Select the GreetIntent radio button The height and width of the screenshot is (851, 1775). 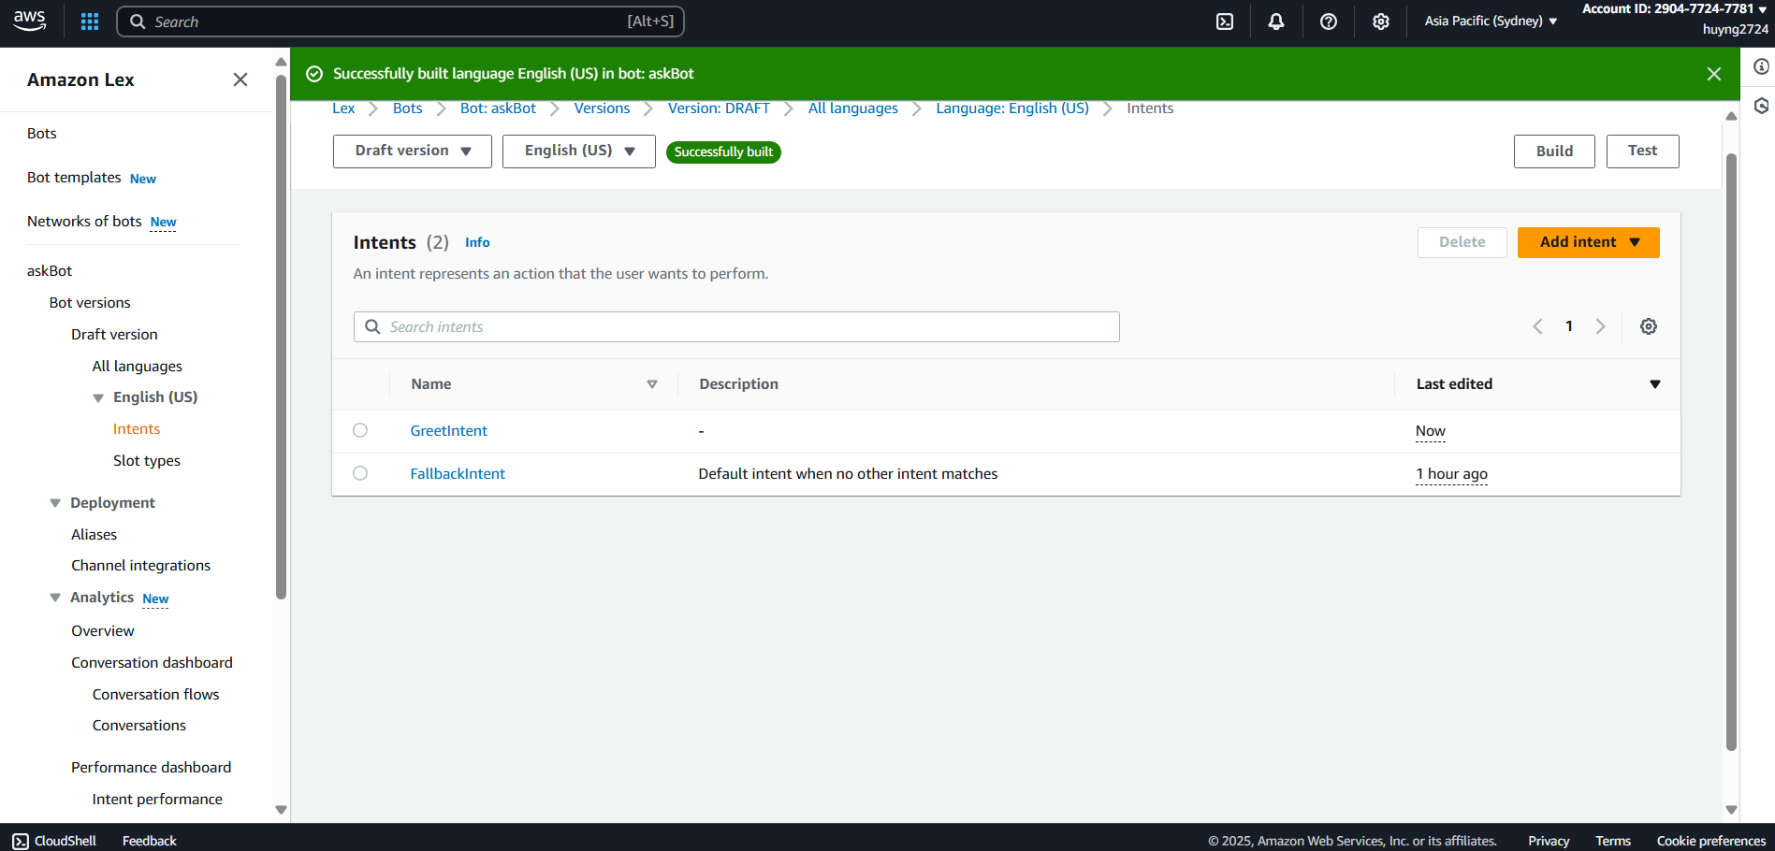(x=360, y=430)
